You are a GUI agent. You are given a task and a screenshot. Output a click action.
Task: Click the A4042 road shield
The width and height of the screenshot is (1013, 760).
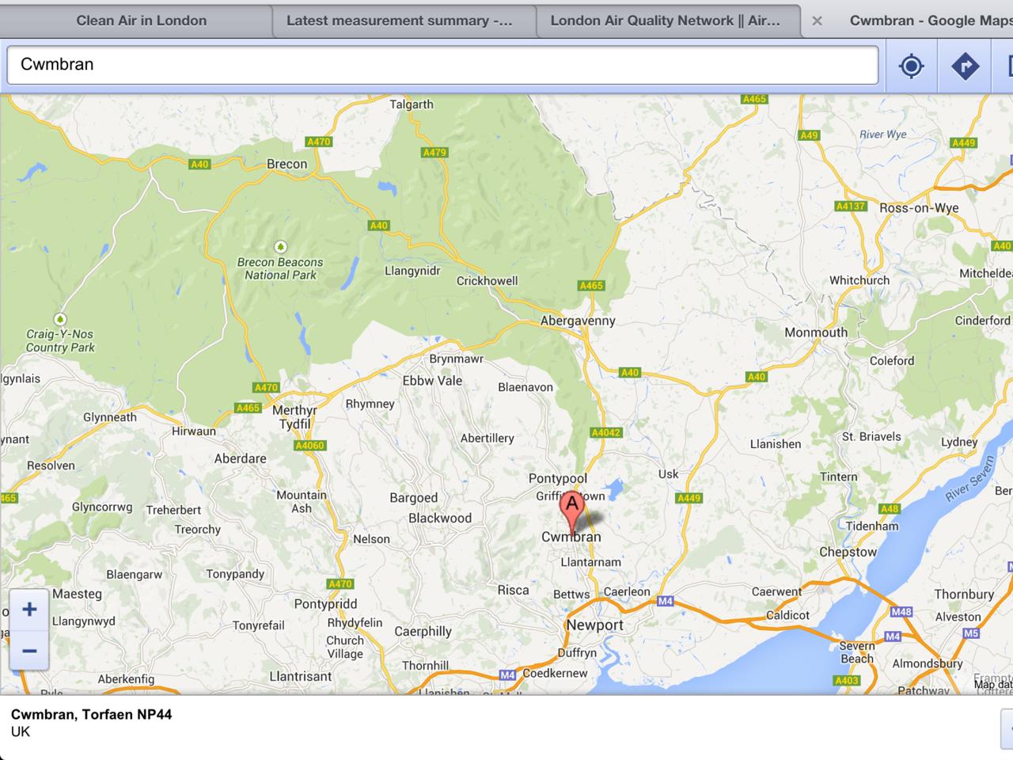pyautogui.click(x=606, y=432)
